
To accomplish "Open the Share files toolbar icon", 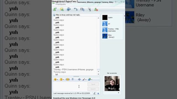I will 62,9.
